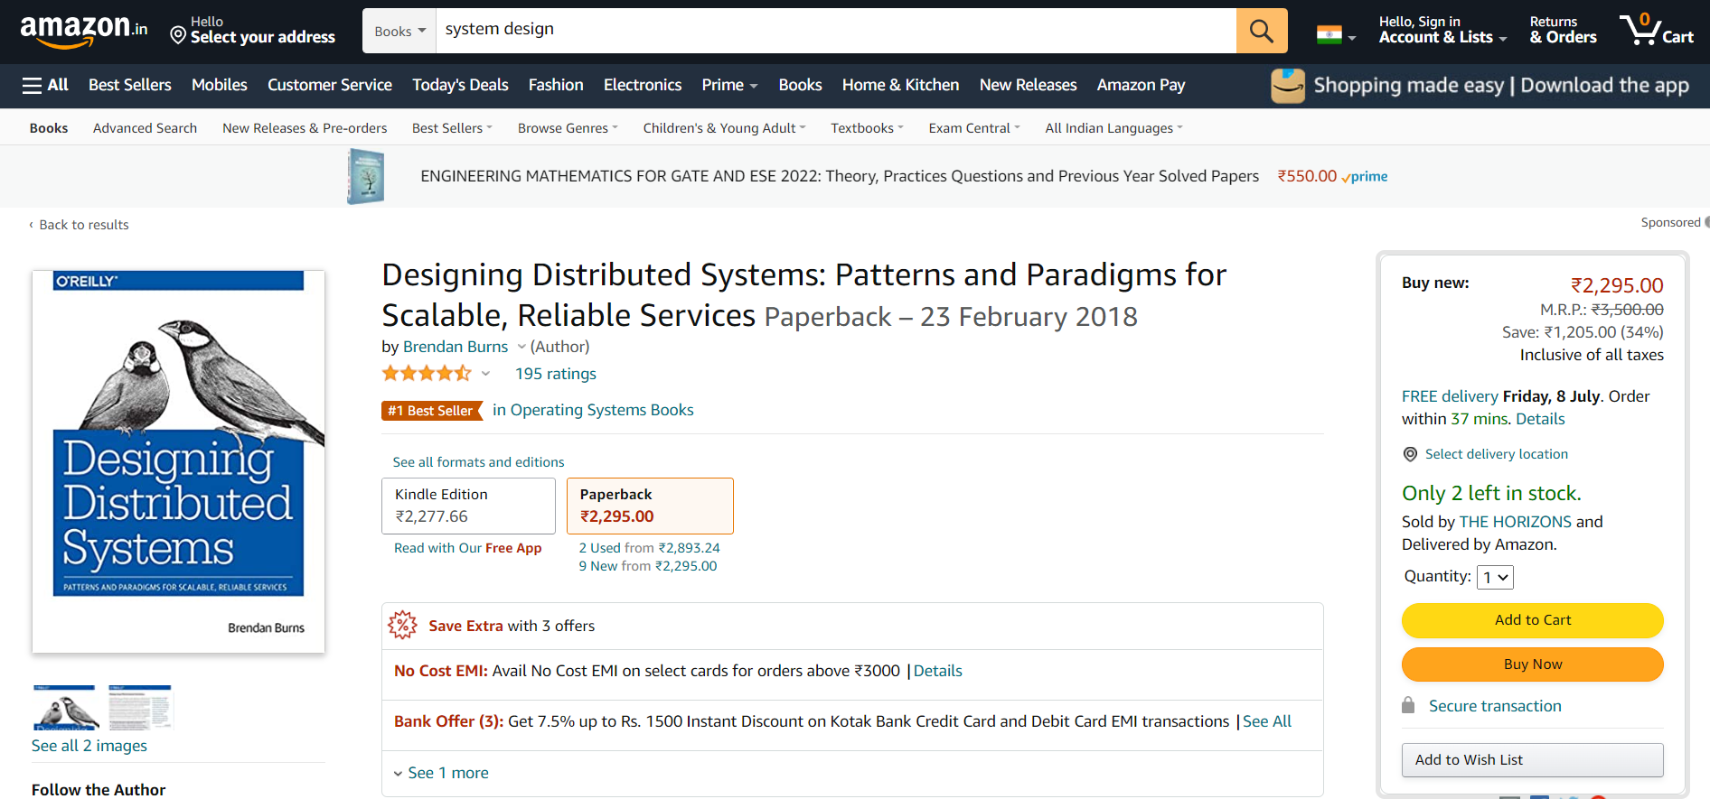Expand the ratings breakdown arrow beside stars
1710x799 pixels.
tap(485, 374)
